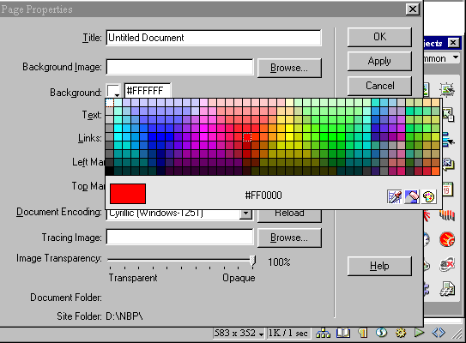Click the #FF0000 hex readout

click(263, 196)
